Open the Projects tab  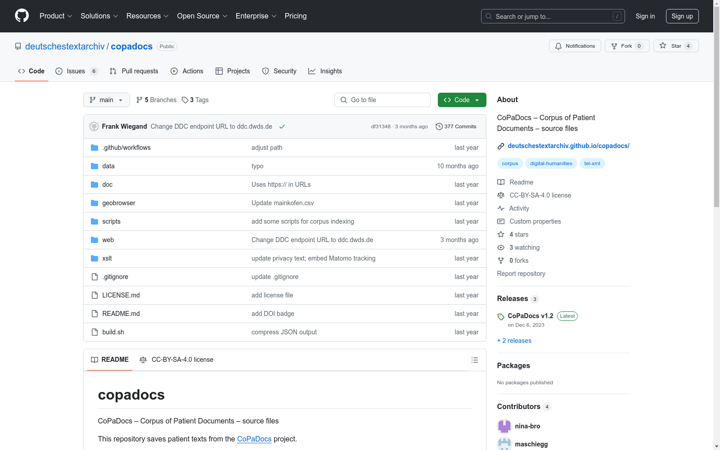[x=233, y=71]
